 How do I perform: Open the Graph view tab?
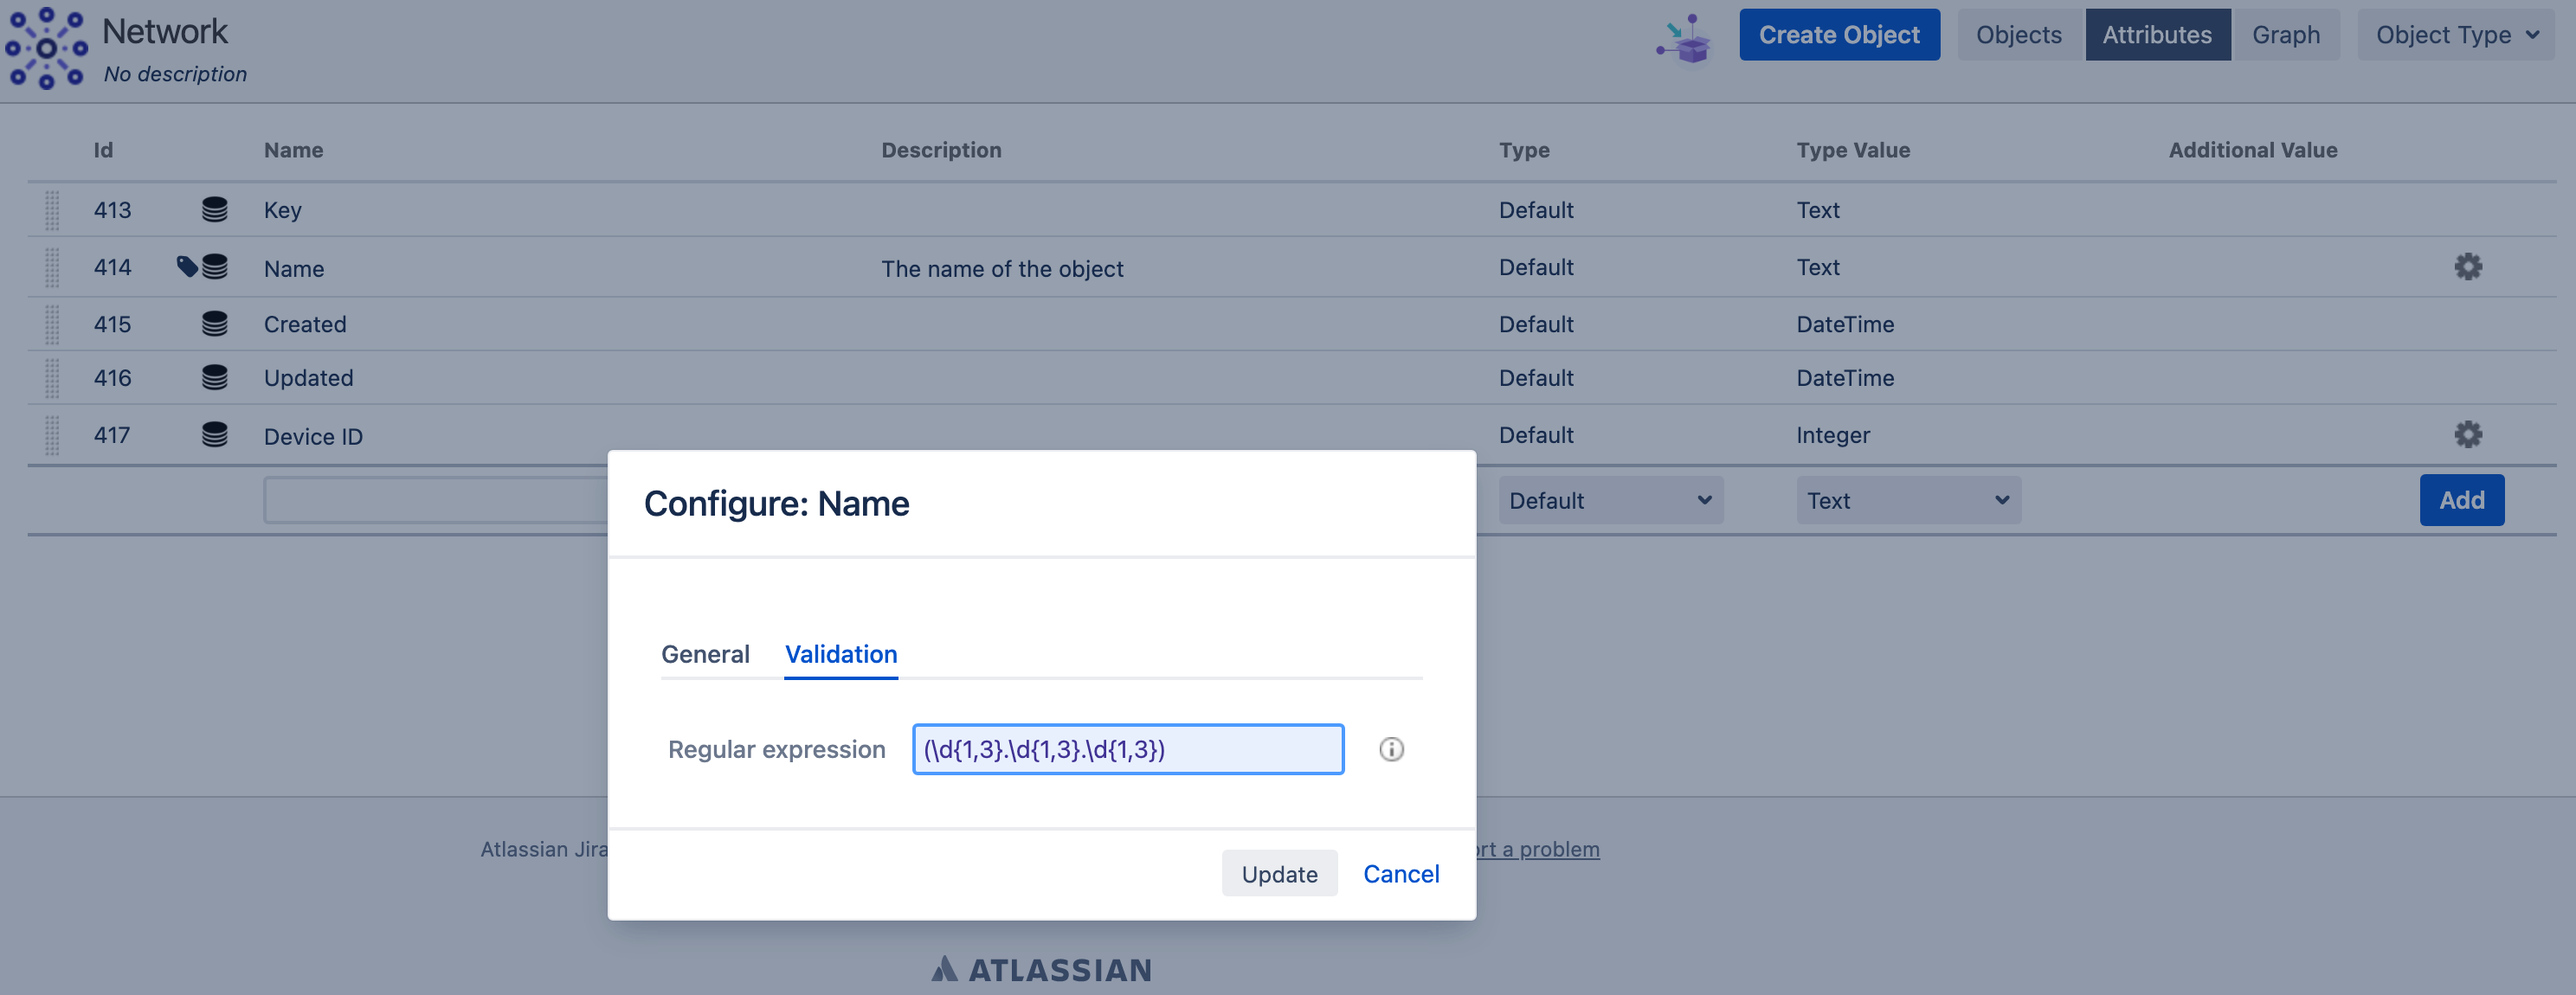click(x=2285, y=35)
